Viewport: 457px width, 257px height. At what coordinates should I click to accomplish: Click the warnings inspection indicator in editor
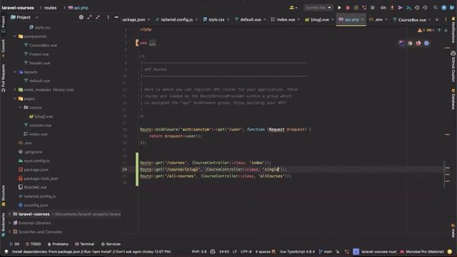(x=426, y=30)
